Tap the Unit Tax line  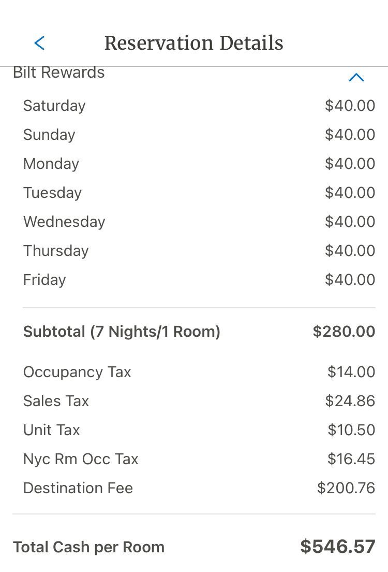click(x=199, y=430)
